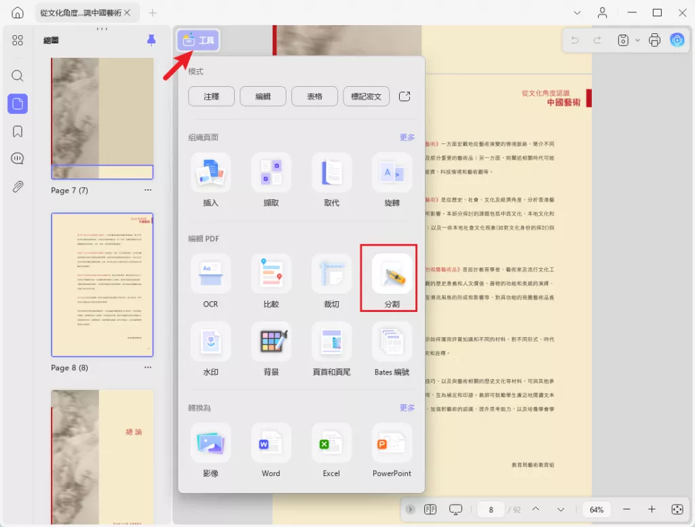Open the Crop (裁切) tool
Image resolution: width=695 pixels, height=527 pixels.
(331, 281)
